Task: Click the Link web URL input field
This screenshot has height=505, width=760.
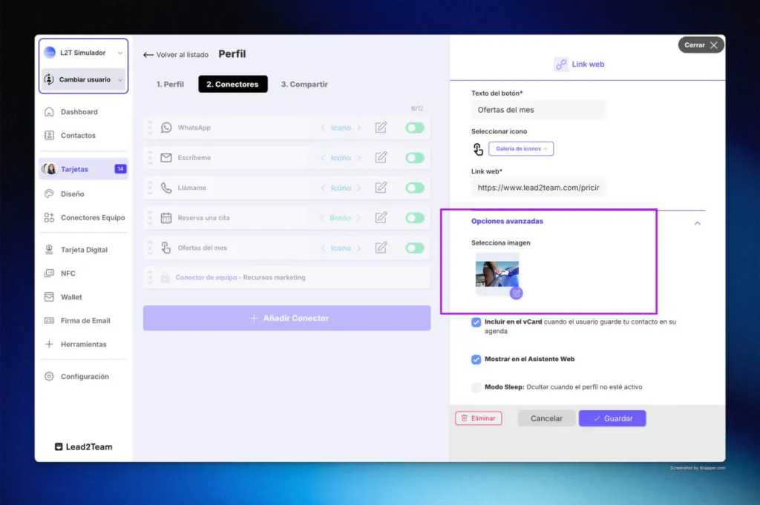Action: tap(538, 188)
